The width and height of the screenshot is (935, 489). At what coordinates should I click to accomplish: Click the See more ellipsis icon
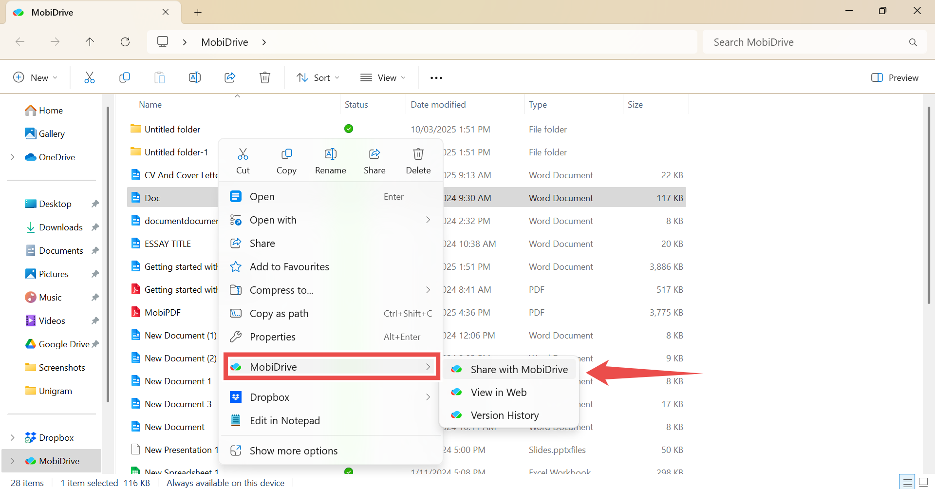click(x=436, y=78)
